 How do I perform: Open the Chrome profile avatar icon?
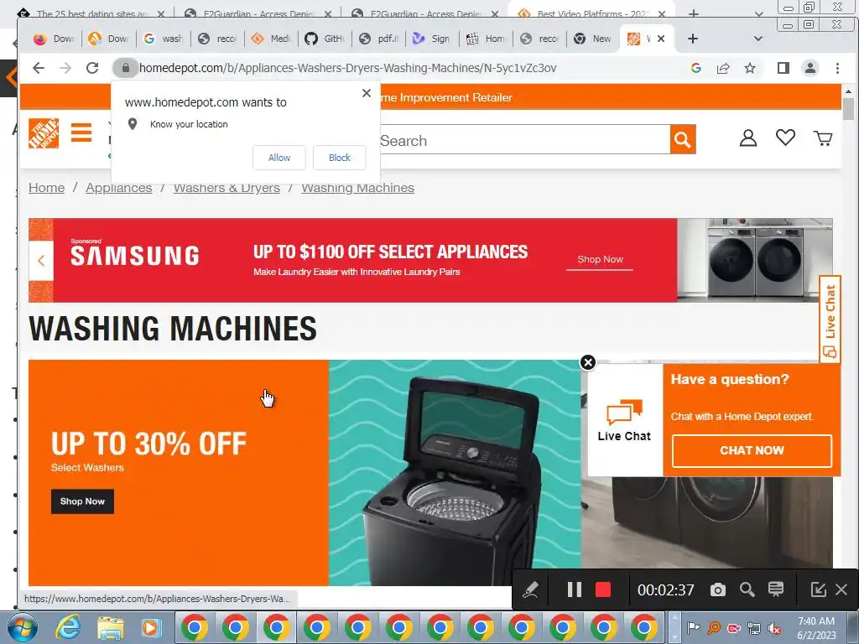(x=810, y=68)
